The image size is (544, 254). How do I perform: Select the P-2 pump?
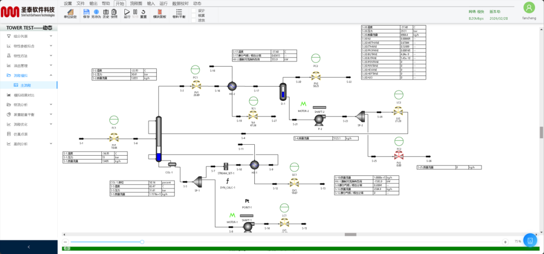pyautogui.click(x=319, y=120)
